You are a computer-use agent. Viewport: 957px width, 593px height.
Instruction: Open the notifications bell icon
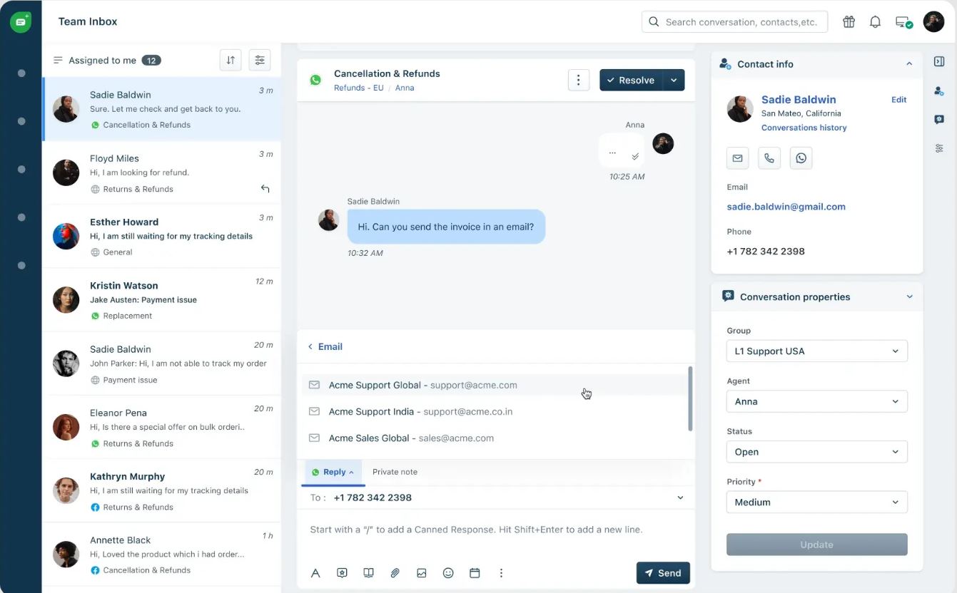point(875,21)
